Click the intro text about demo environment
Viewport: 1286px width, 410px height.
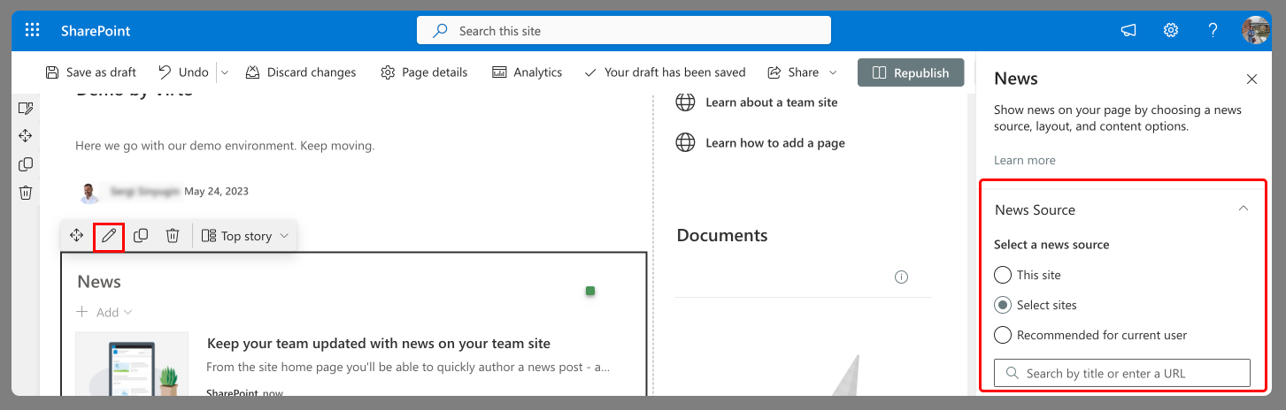tap(225, 146)
